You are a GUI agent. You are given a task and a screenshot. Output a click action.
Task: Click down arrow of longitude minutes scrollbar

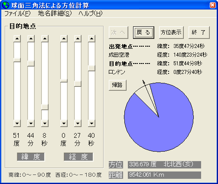click(78, 124)
